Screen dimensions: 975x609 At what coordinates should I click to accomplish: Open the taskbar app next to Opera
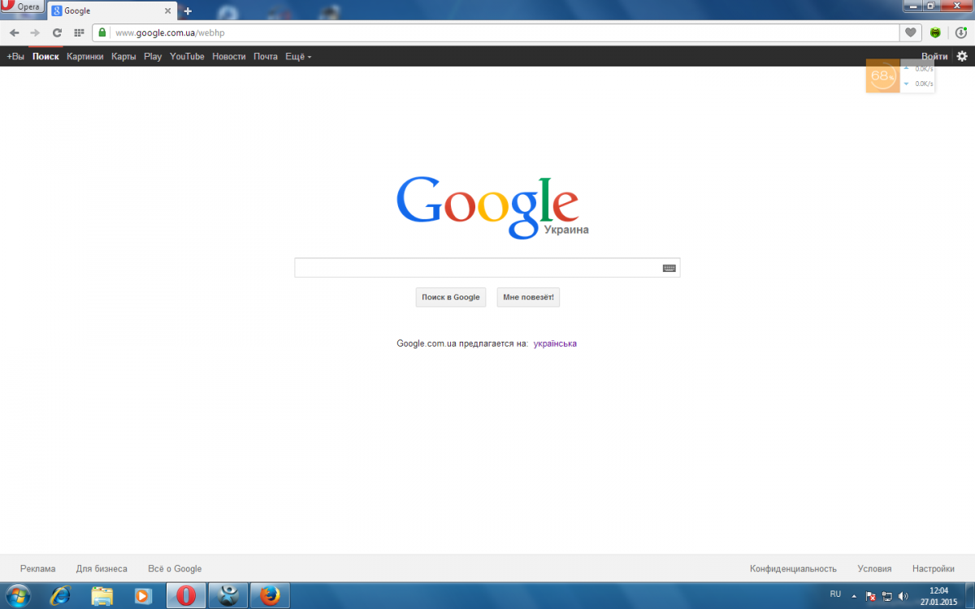[x=228, y=596]
